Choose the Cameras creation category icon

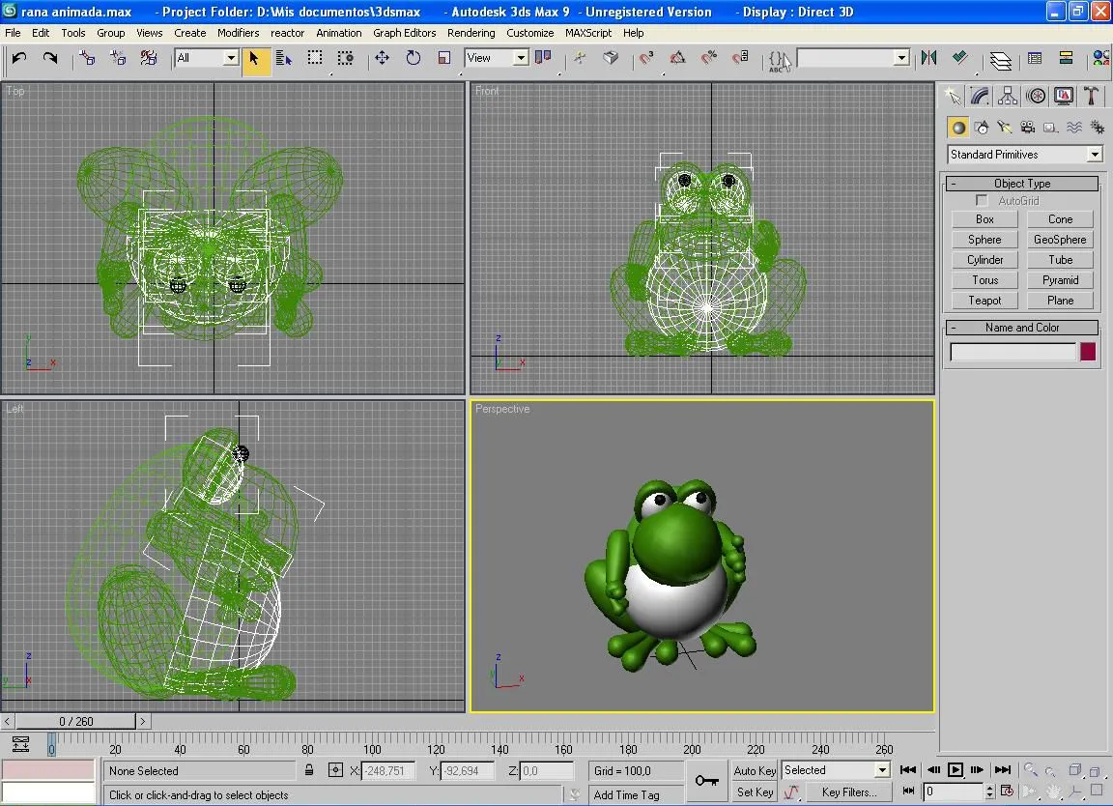click(x=1027, y=126)
